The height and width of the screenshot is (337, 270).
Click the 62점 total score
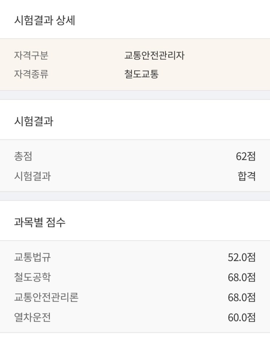click(246, 157)
